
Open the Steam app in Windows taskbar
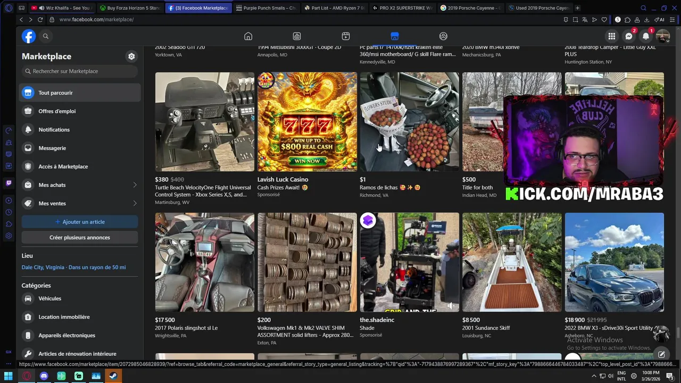[113, 376]
